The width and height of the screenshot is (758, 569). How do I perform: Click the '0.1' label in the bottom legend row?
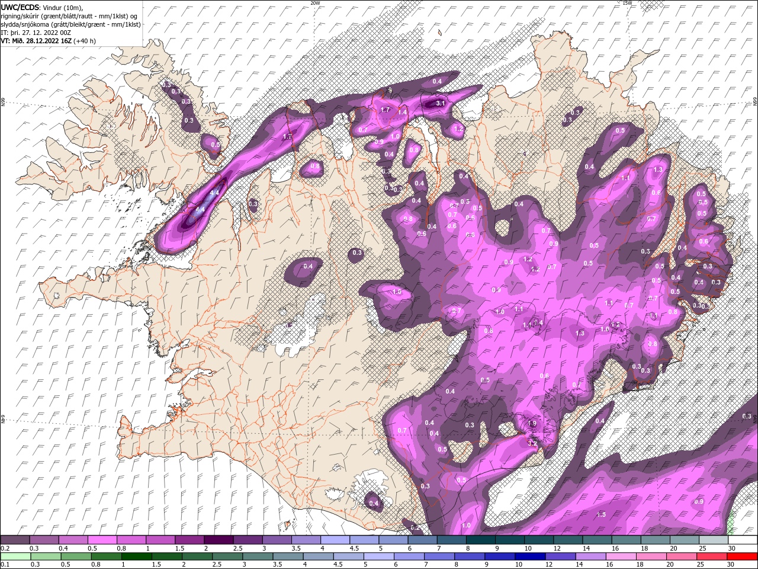[5, 564]
